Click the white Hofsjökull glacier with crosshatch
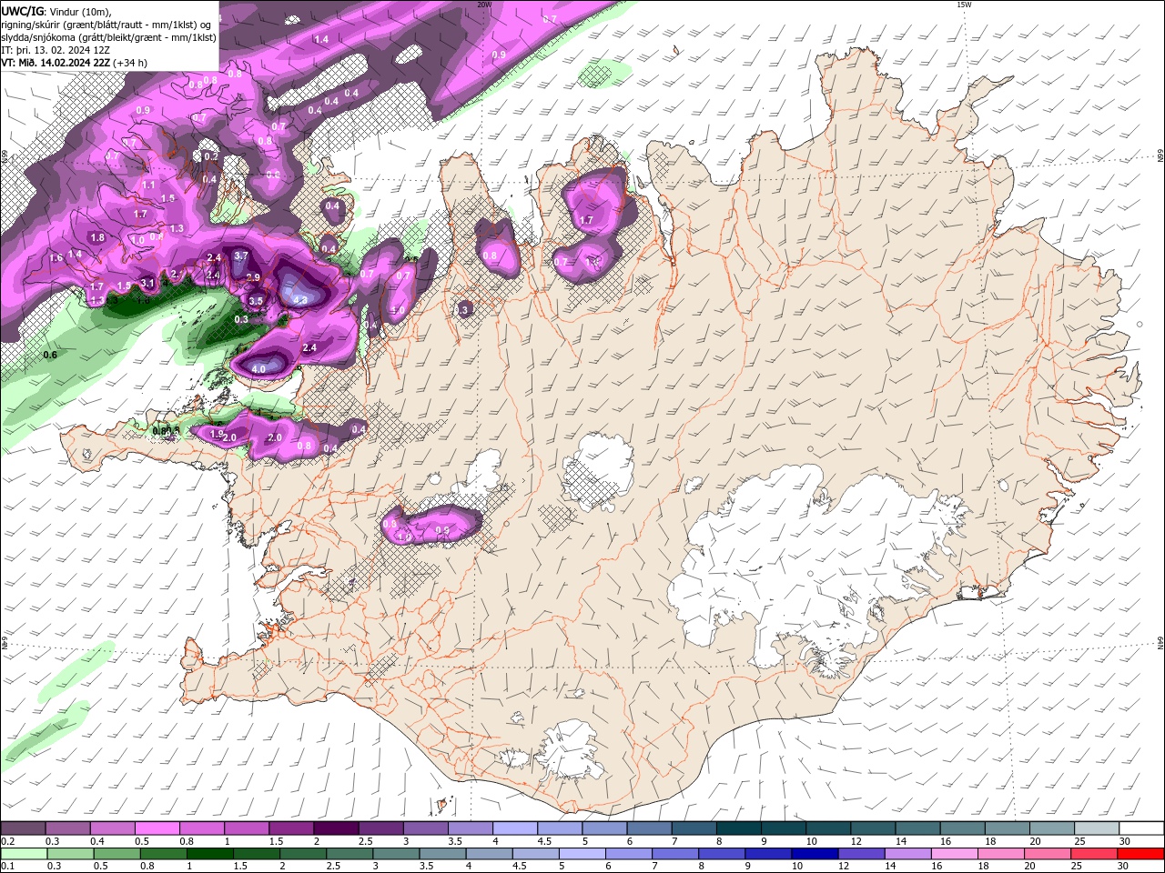The width and height of the screenshot is (1165, 873). [598, 473]
